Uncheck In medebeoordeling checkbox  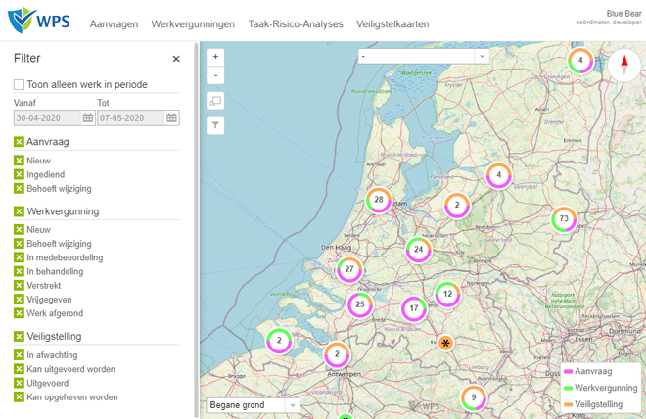tap(19, 257)
